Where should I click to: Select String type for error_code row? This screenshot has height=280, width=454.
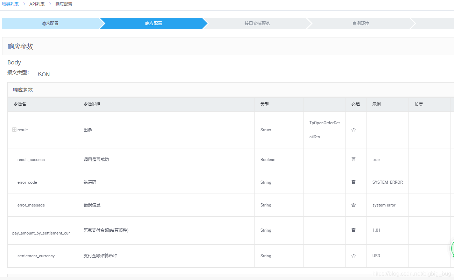[x=266, y=182]
